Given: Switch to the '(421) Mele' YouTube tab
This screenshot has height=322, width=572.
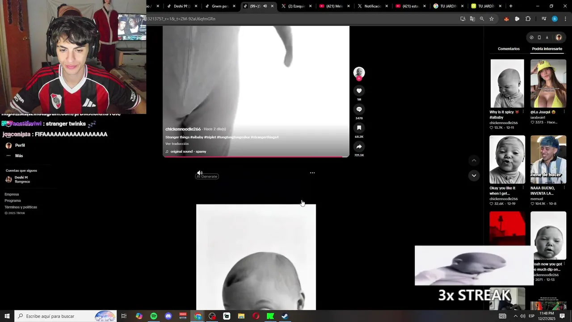Looking at the screenshot, I should tap(334, 6).
